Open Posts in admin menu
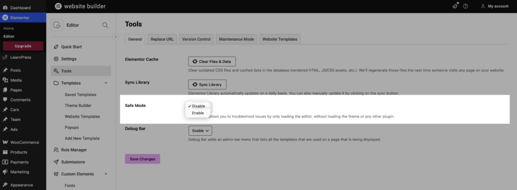517x190 pixels. coord(23,70)
